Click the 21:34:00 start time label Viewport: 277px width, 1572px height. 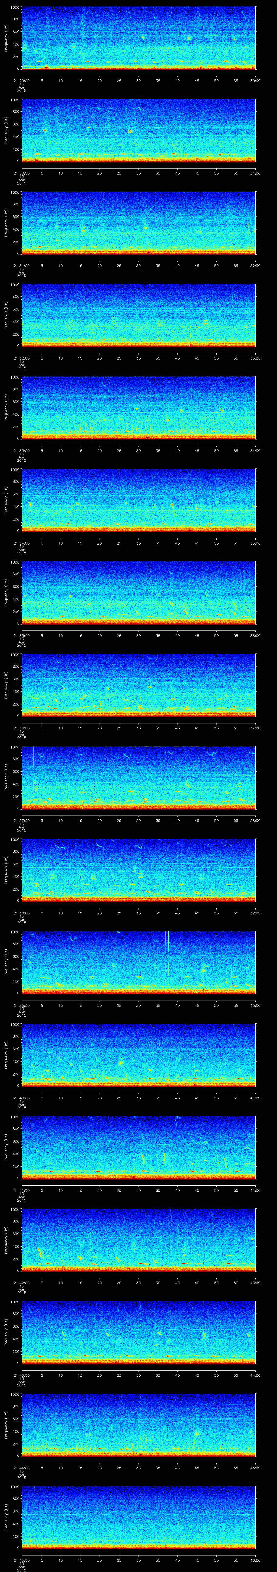pos(21,543)
